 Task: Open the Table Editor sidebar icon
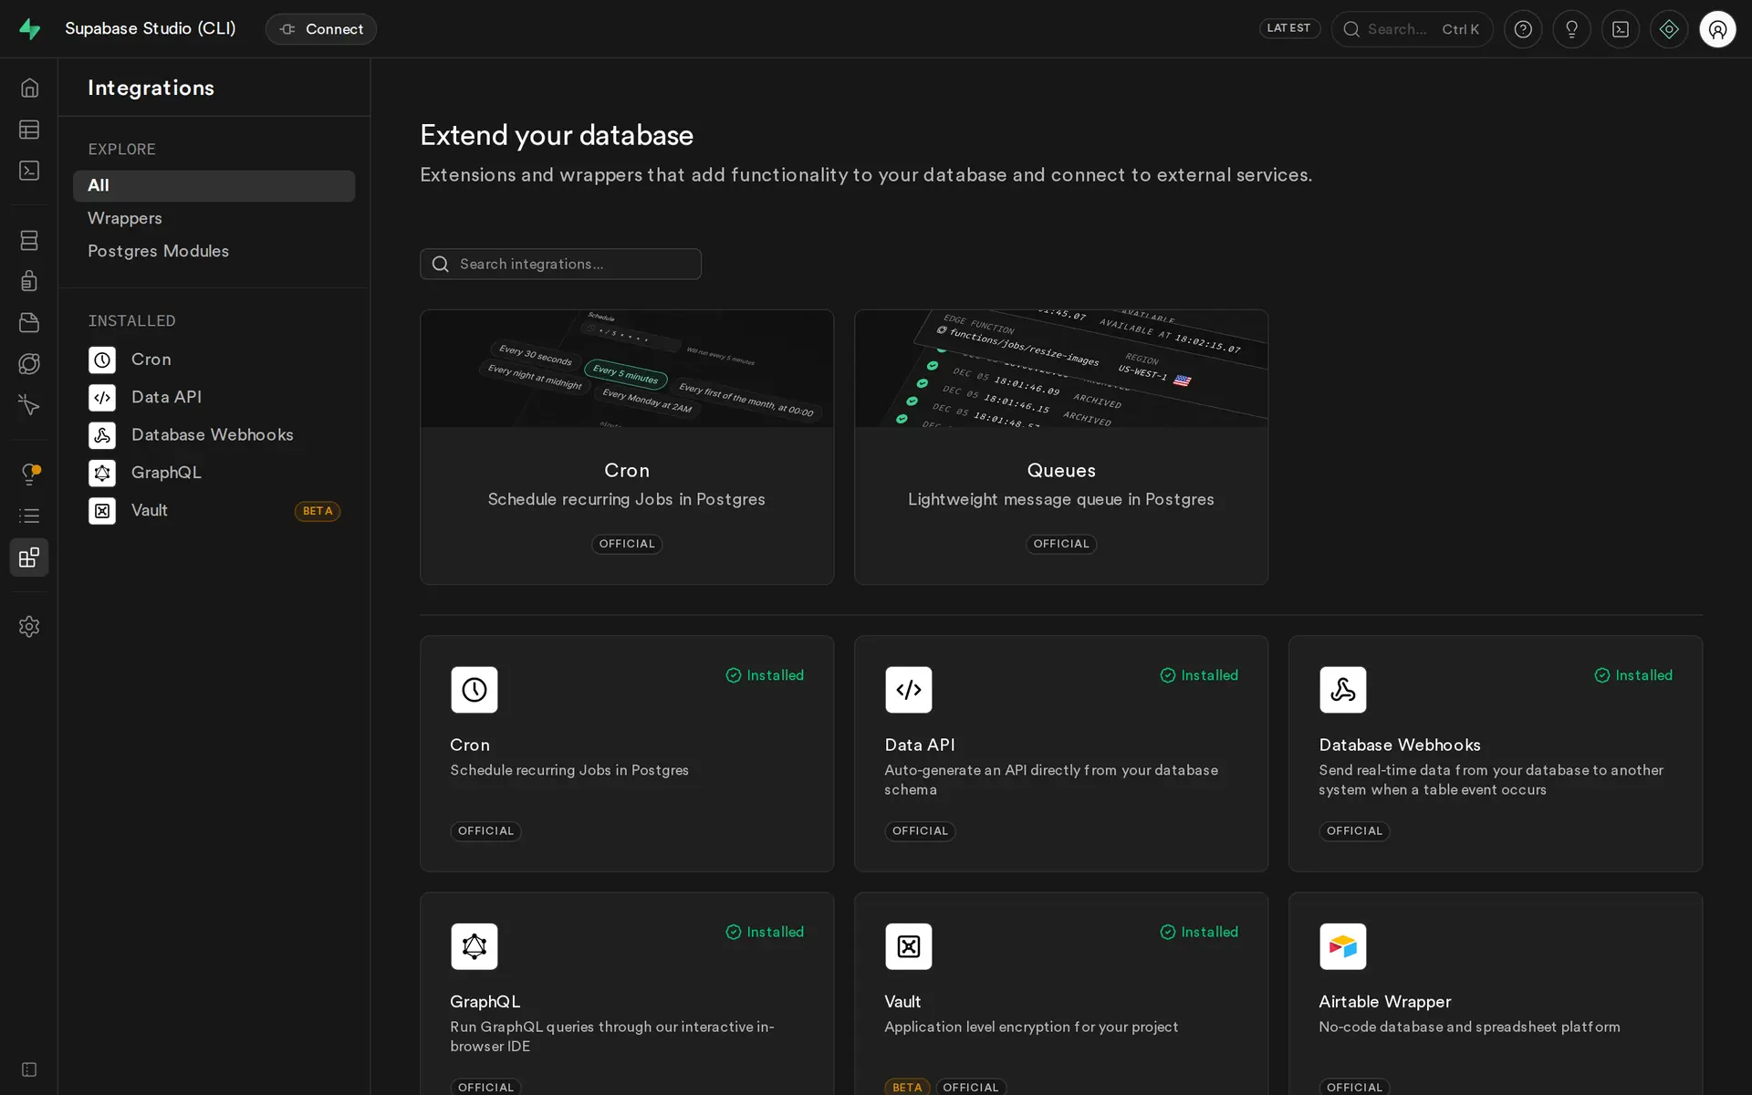29,130
